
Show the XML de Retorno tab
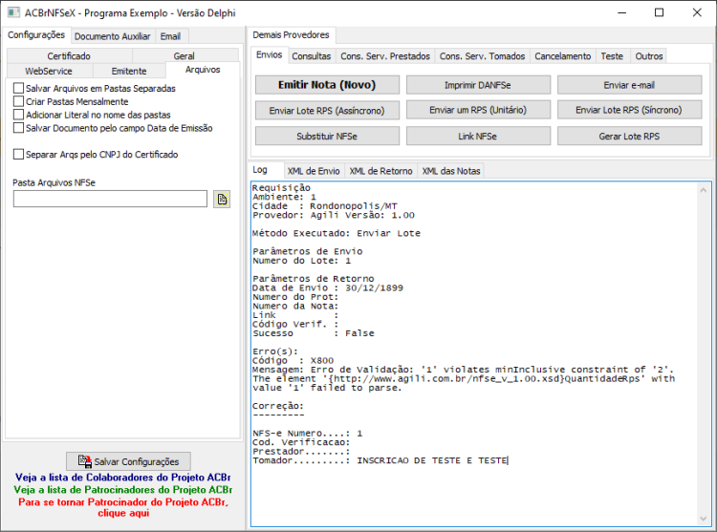380,171
